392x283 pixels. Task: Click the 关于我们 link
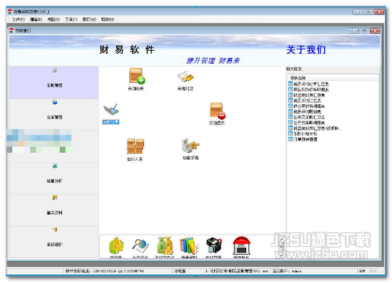click(306, 50)
